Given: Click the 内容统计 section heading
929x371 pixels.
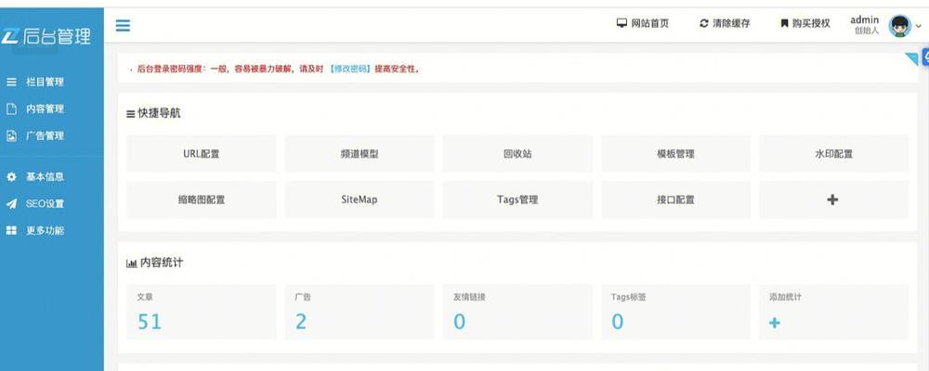Looking at the screenshot, I should tap(162, 262).
